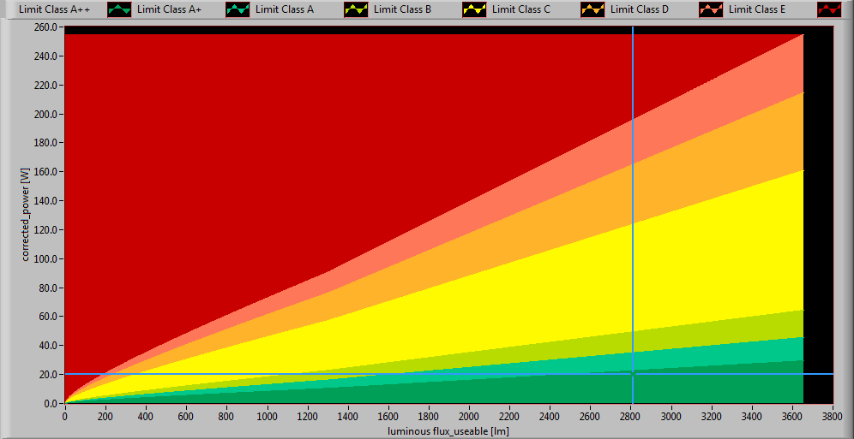Screen dimensions: 854x439
Task: Click the dark red Limit Class E plot icon
Action: 828,9
